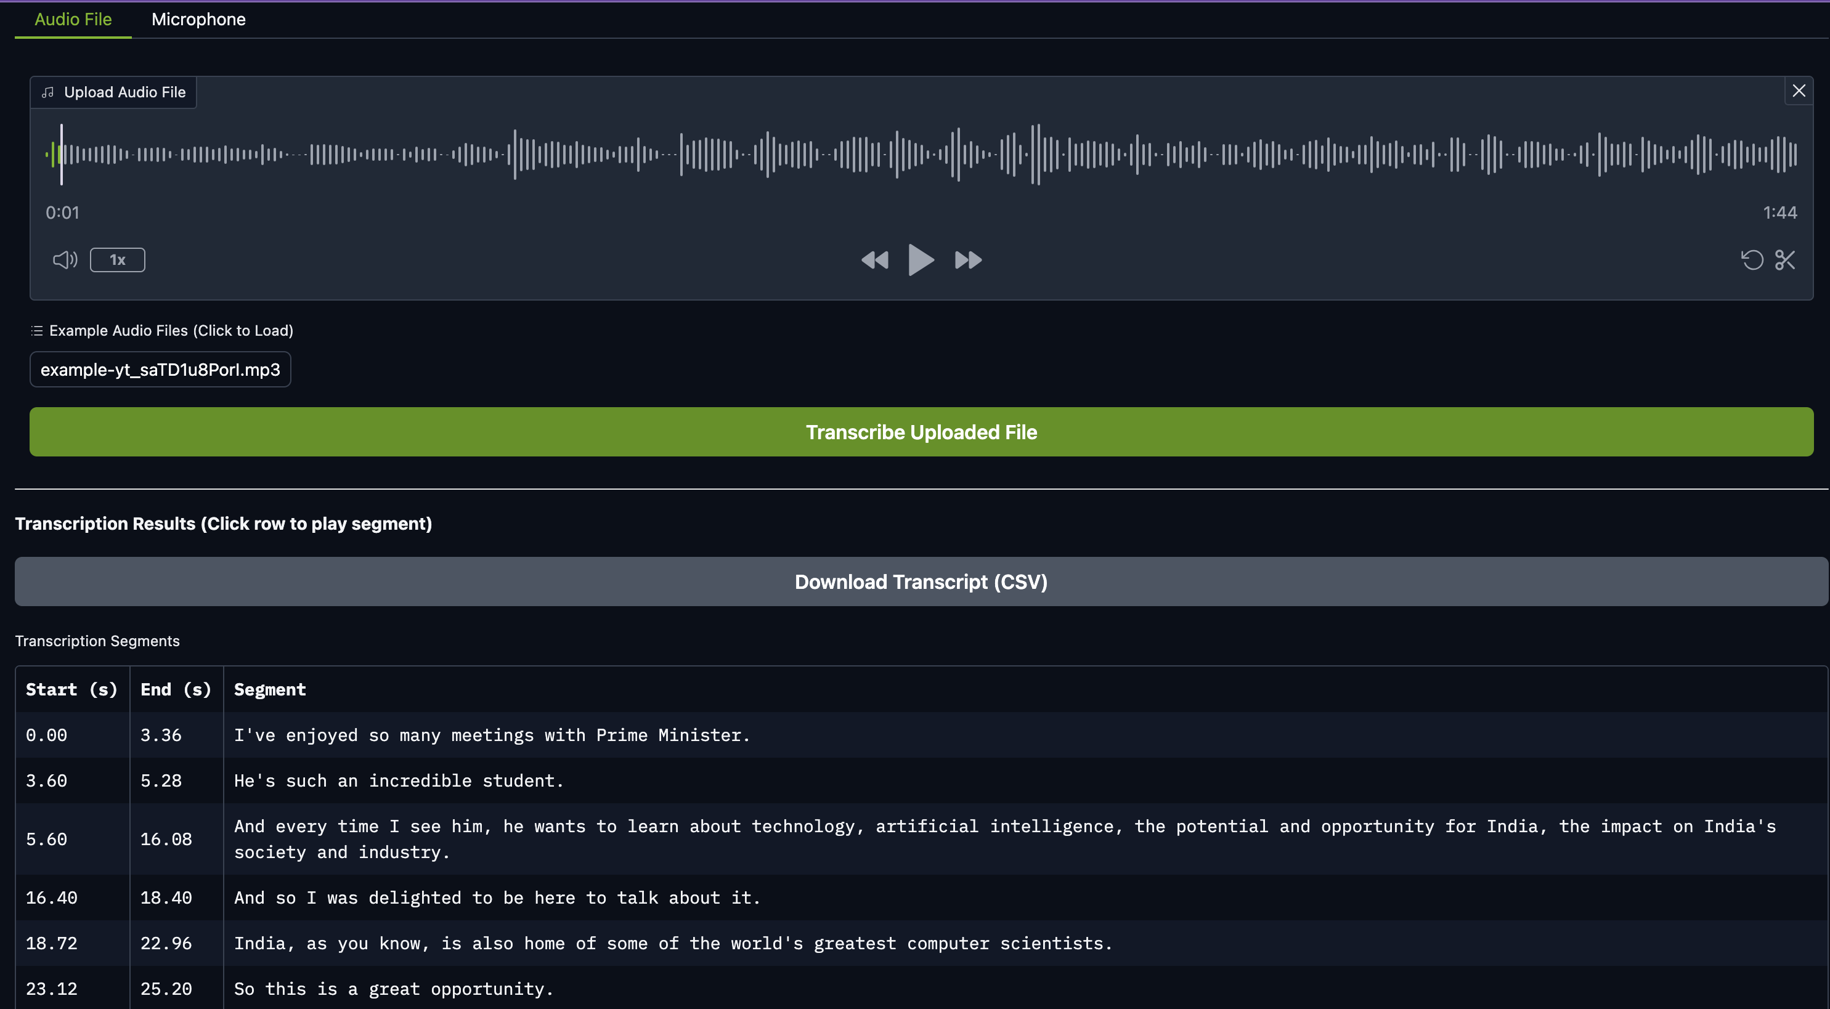Download Transcript as CSV
The height and width of the screenshot is (1009, 1830).
pyautogui.click(x=921, y=581)
